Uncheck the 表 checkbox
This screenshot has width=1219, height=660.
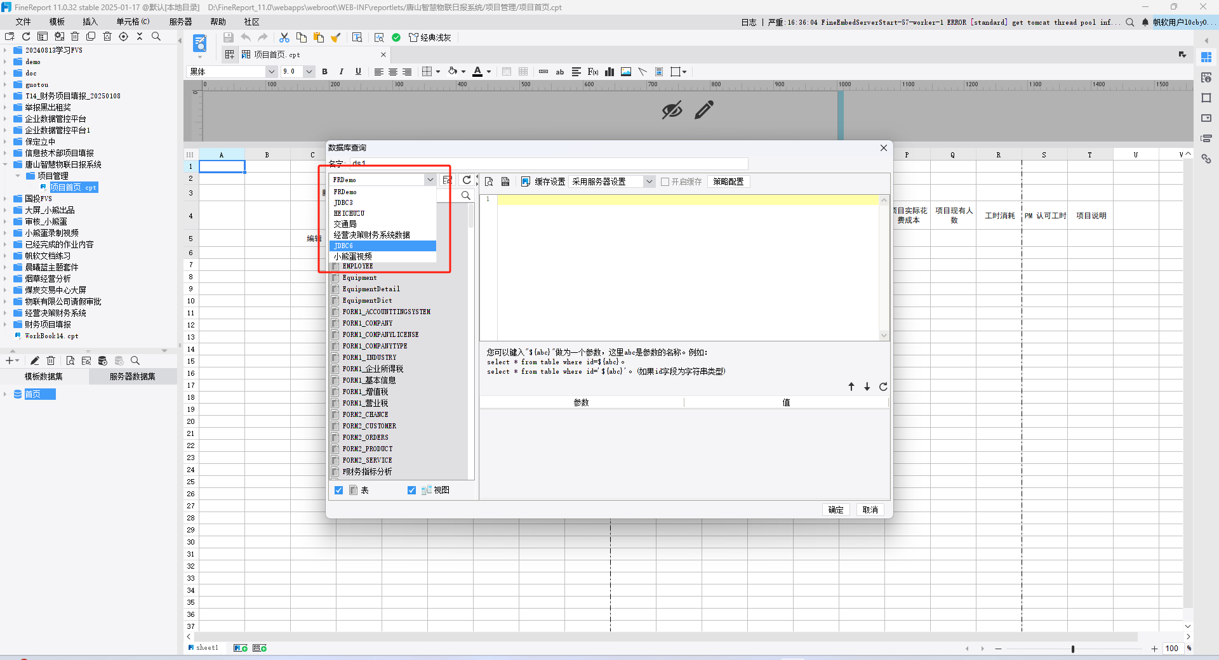[x=339, y=490]
